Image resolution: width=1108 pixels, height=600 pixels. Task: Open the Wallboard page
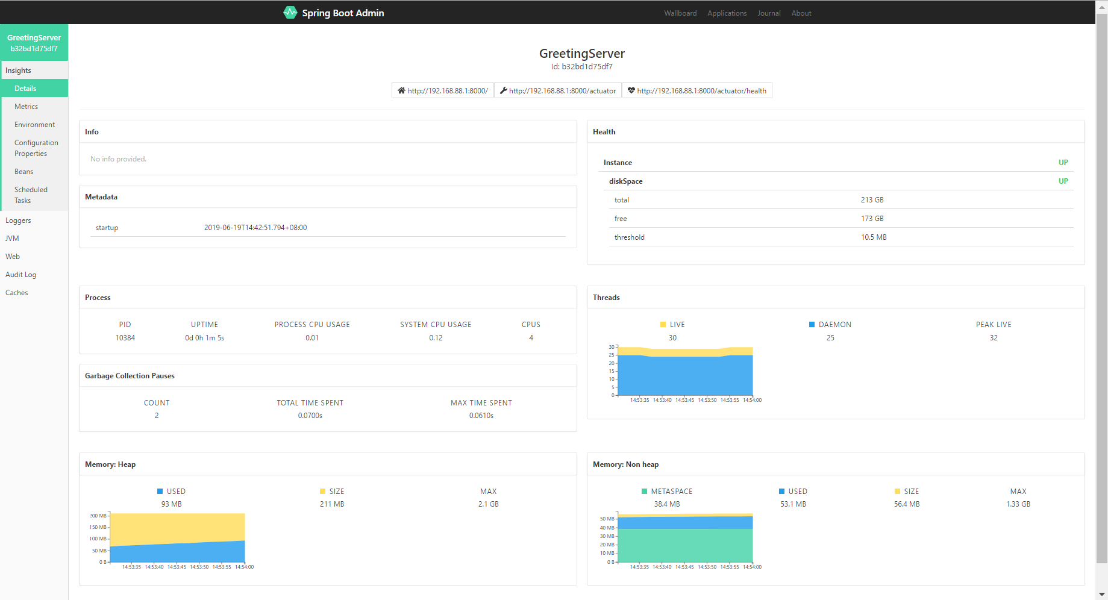680,13
